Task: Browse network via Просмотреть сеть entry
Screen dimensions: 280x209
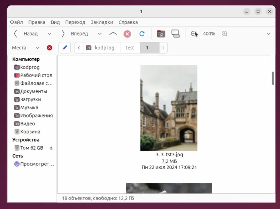Action: click(34, 164)
